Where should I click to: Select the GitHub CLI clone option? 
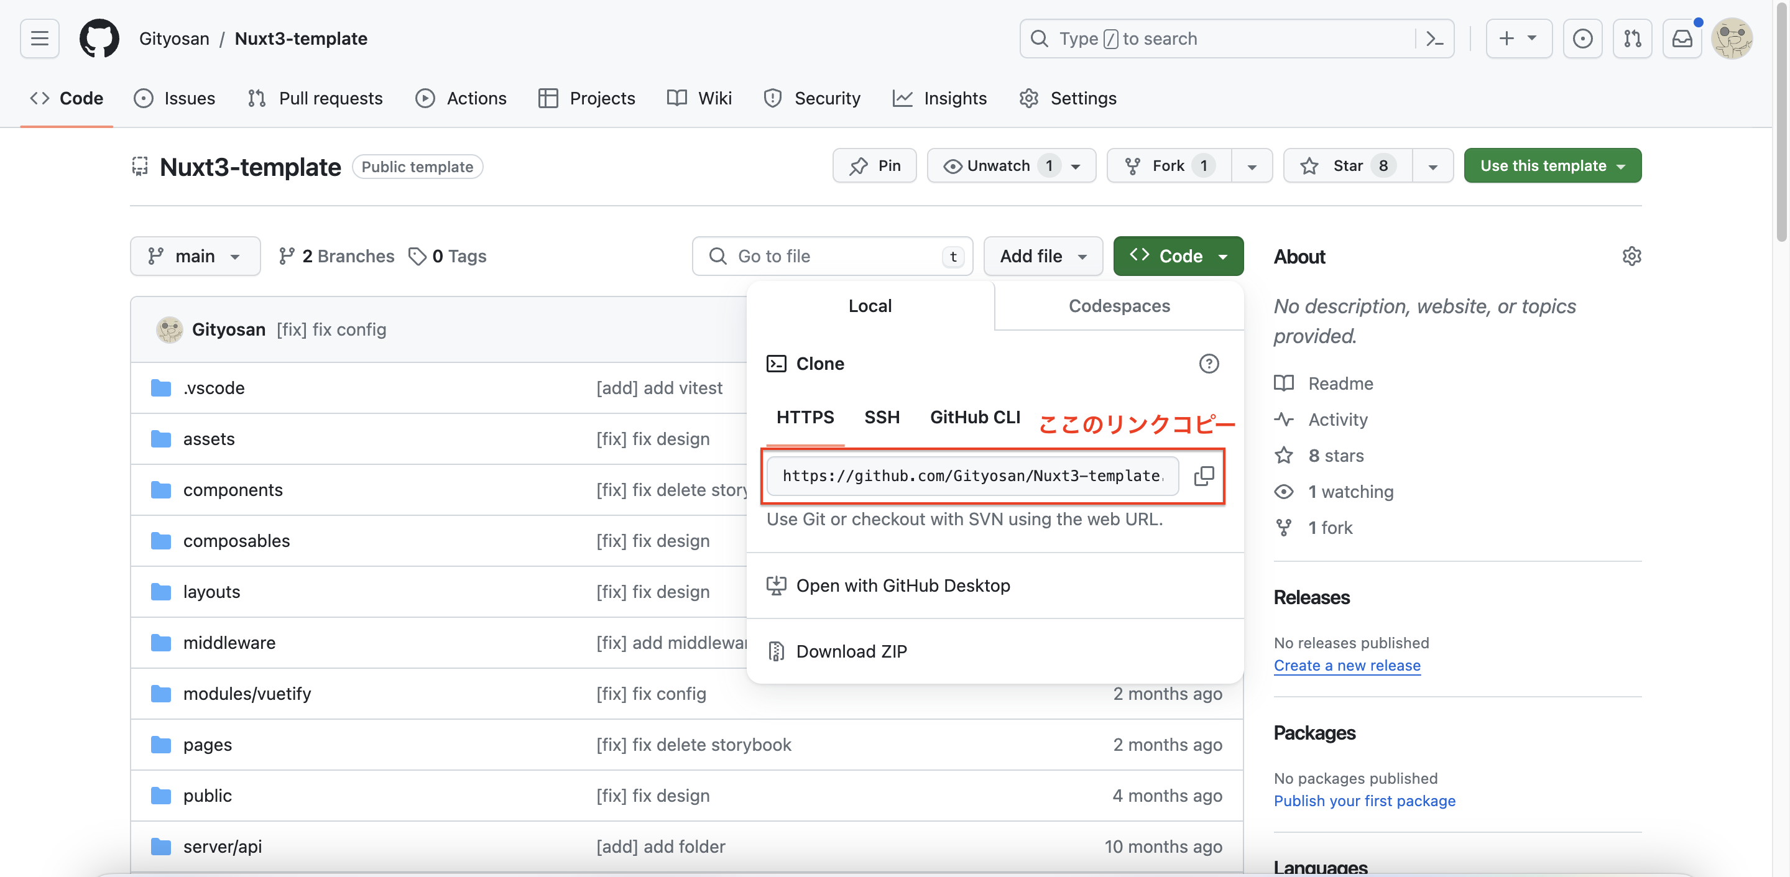[974, 417]
